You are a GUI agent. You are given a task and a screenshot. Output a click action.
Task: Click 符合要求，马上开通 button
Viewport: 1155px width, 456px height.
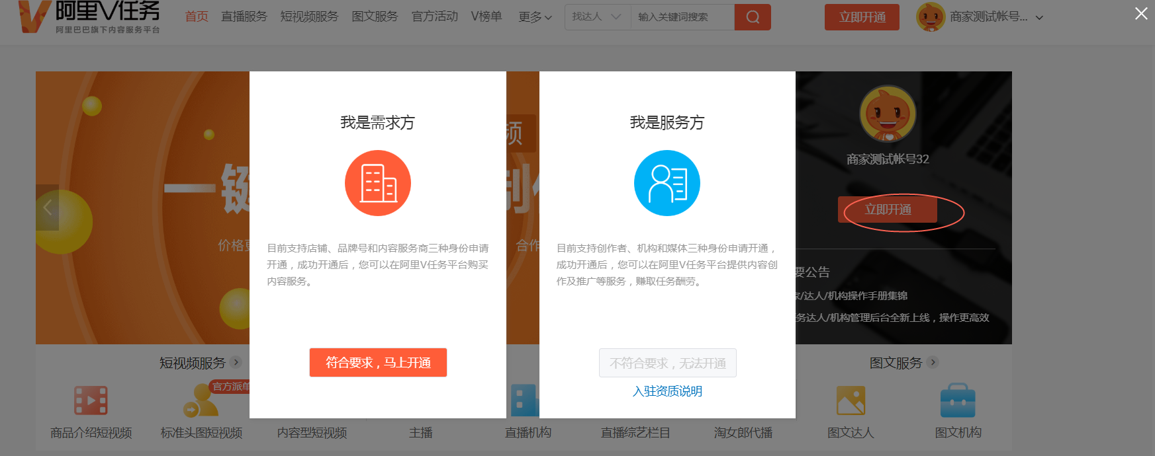click(x=378, y=363)
